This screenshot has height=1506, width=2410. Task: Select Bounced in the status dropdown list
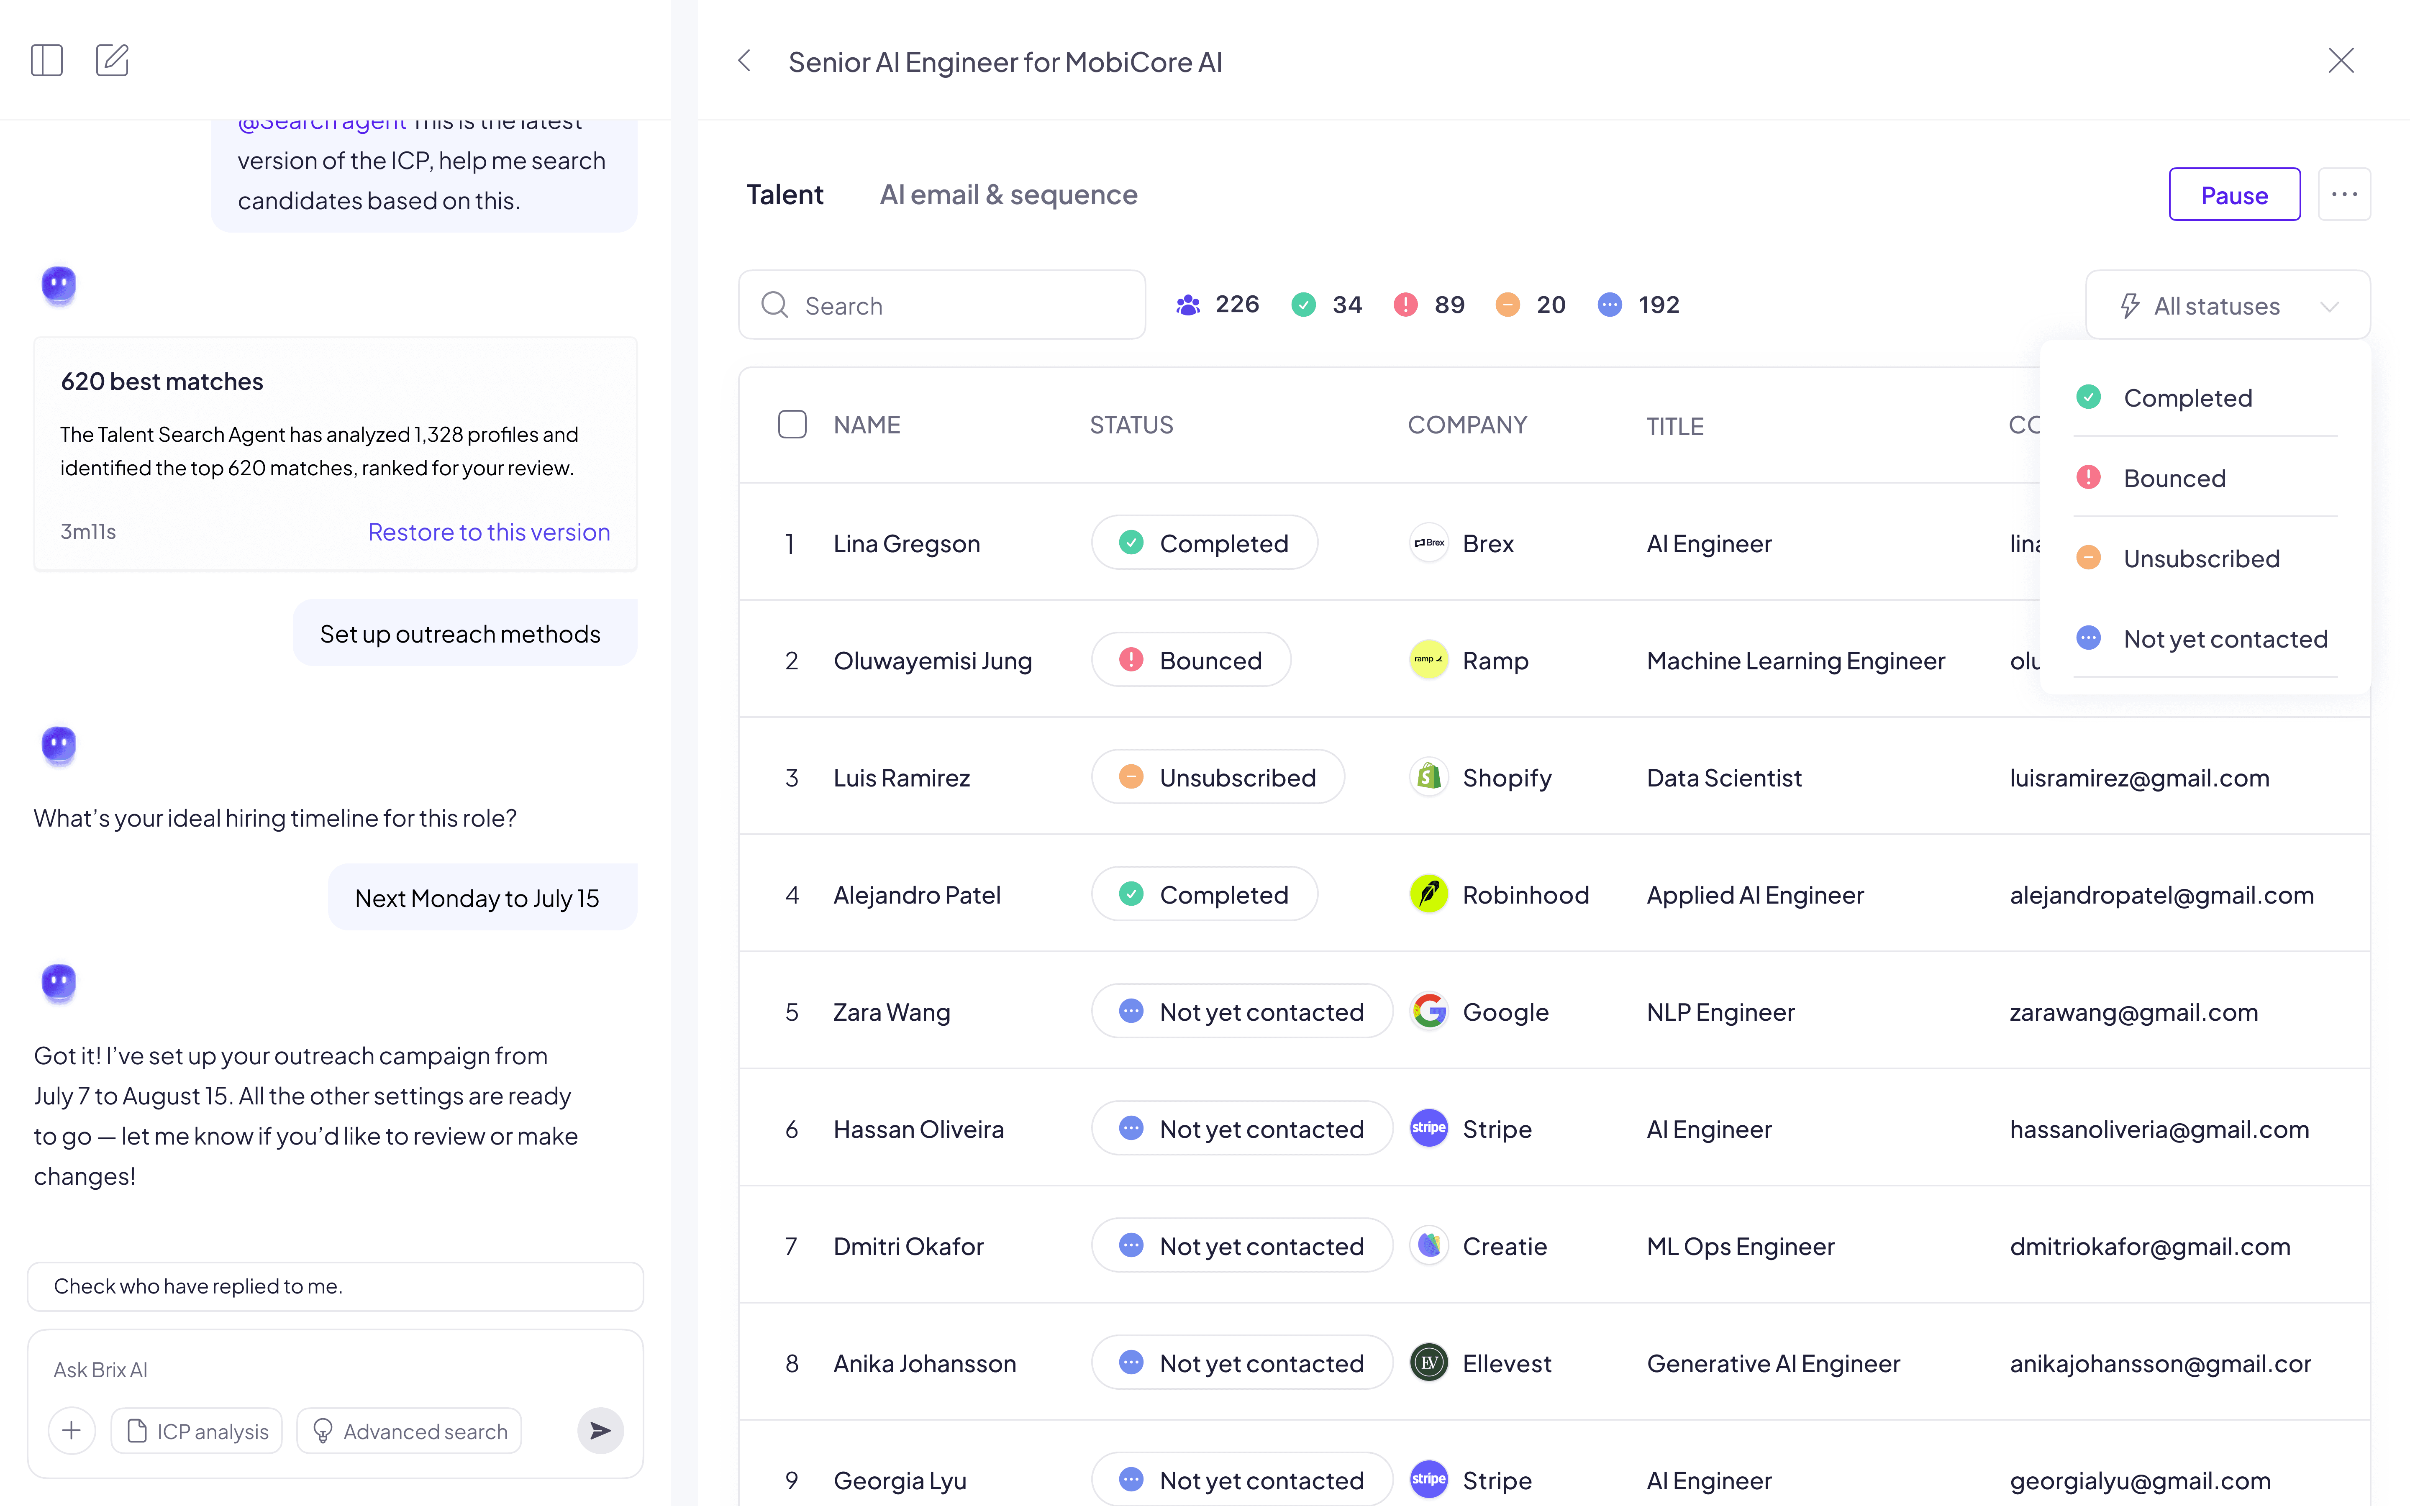[2174, 478]
